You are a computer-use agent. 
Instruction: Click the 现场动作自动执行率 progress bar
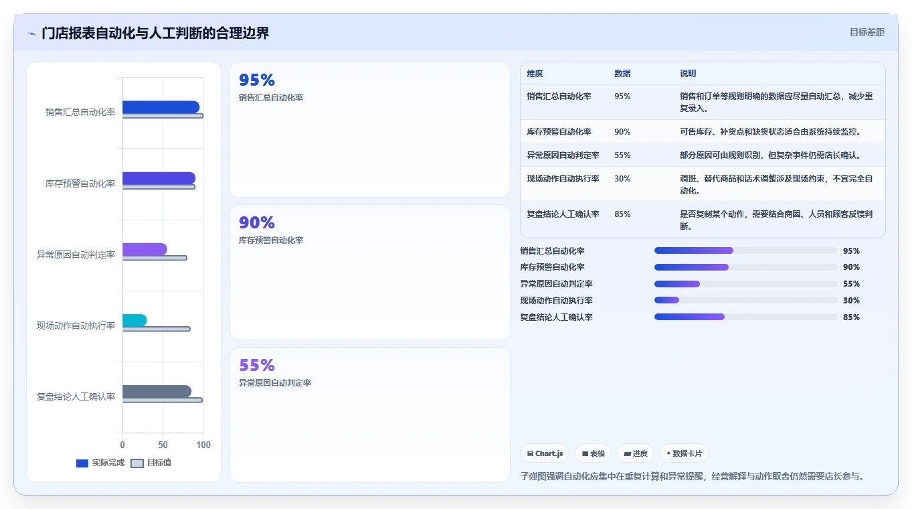pos(746,300)
